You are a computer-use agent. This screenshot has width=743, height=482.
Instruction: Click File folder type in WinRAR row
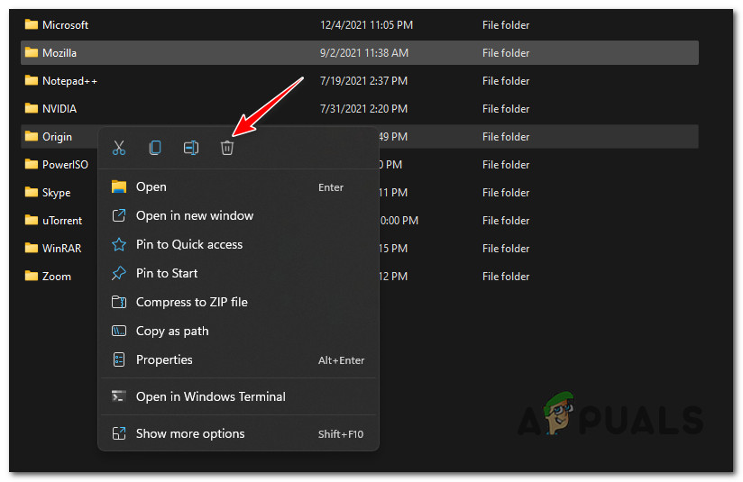(506, 249)
